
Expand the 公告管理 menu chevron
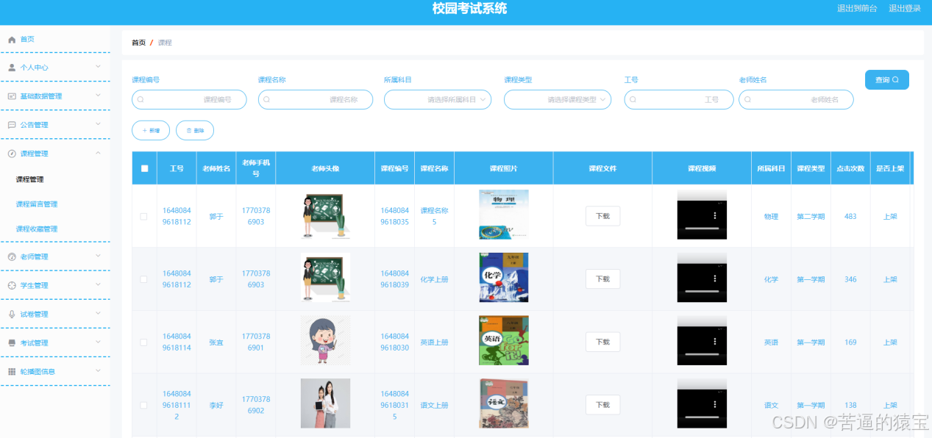(x=99, y=124)
